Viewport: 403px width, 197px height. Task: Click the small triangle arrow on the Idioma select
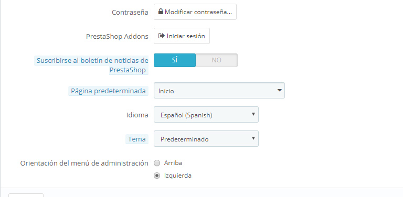pos(253,114)
